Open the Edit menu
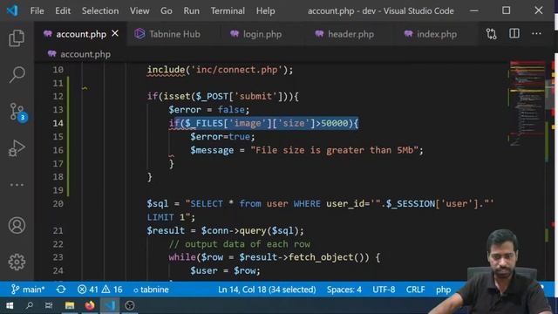The image size is (558, 314). coord(63,11)
